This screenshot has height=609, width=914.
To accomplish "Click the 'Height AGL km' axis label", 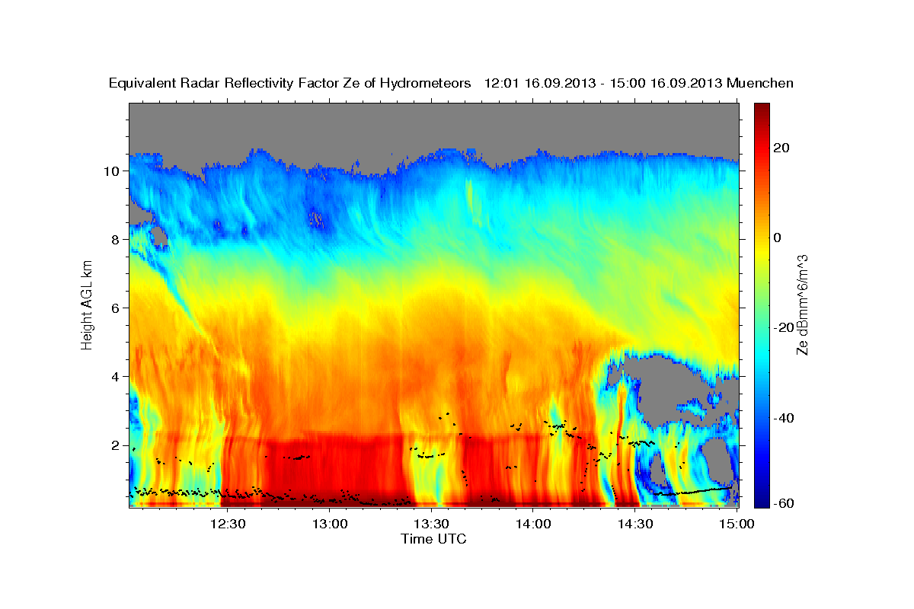I will (87, 304).
